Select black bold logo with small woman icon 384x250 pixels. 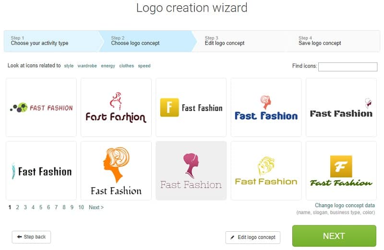(341, 108)
